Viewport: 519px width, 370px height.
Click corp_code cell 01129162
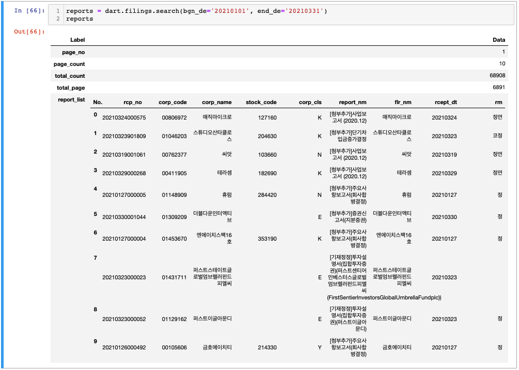tap(174, 319)
